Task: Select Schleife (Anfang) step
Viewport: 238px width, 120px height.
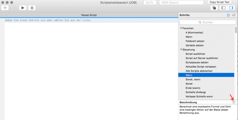Action: [196, 92]
